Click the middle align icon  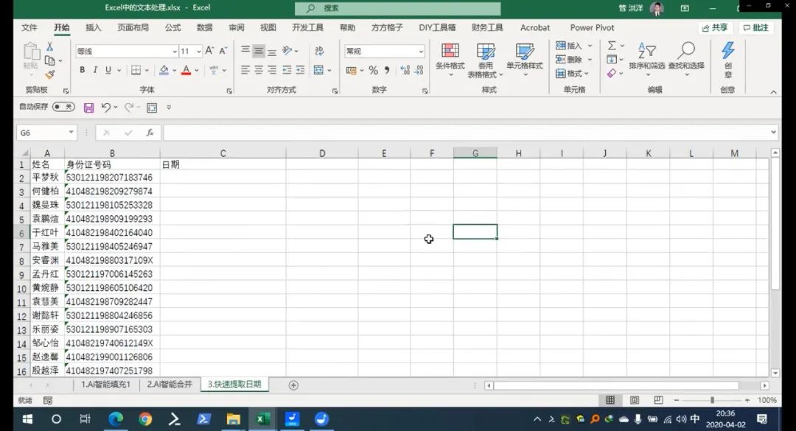(x=259, y=51)
